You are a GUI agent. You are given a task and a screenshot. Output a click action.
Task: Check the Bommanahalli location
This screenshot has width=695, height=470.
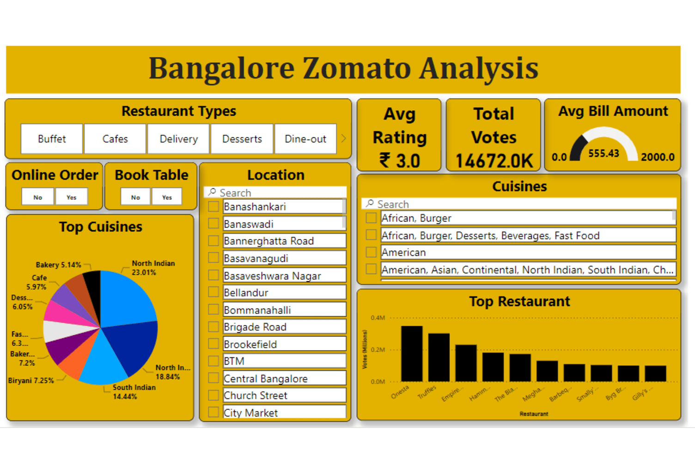pyautogui.click(x=213, y=309)
